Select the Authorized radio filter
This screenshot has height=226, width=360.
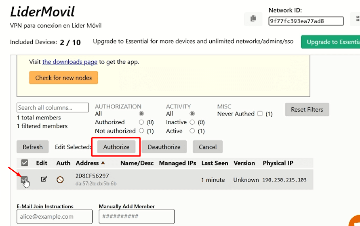141,122
